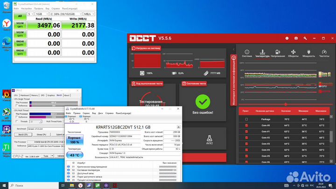Click CPU usage chip icon at 100%
336x189 pixels.
pyautogui.click(x=142, y=73)
